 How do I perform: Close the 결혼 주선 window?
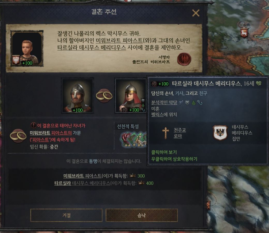196,13
